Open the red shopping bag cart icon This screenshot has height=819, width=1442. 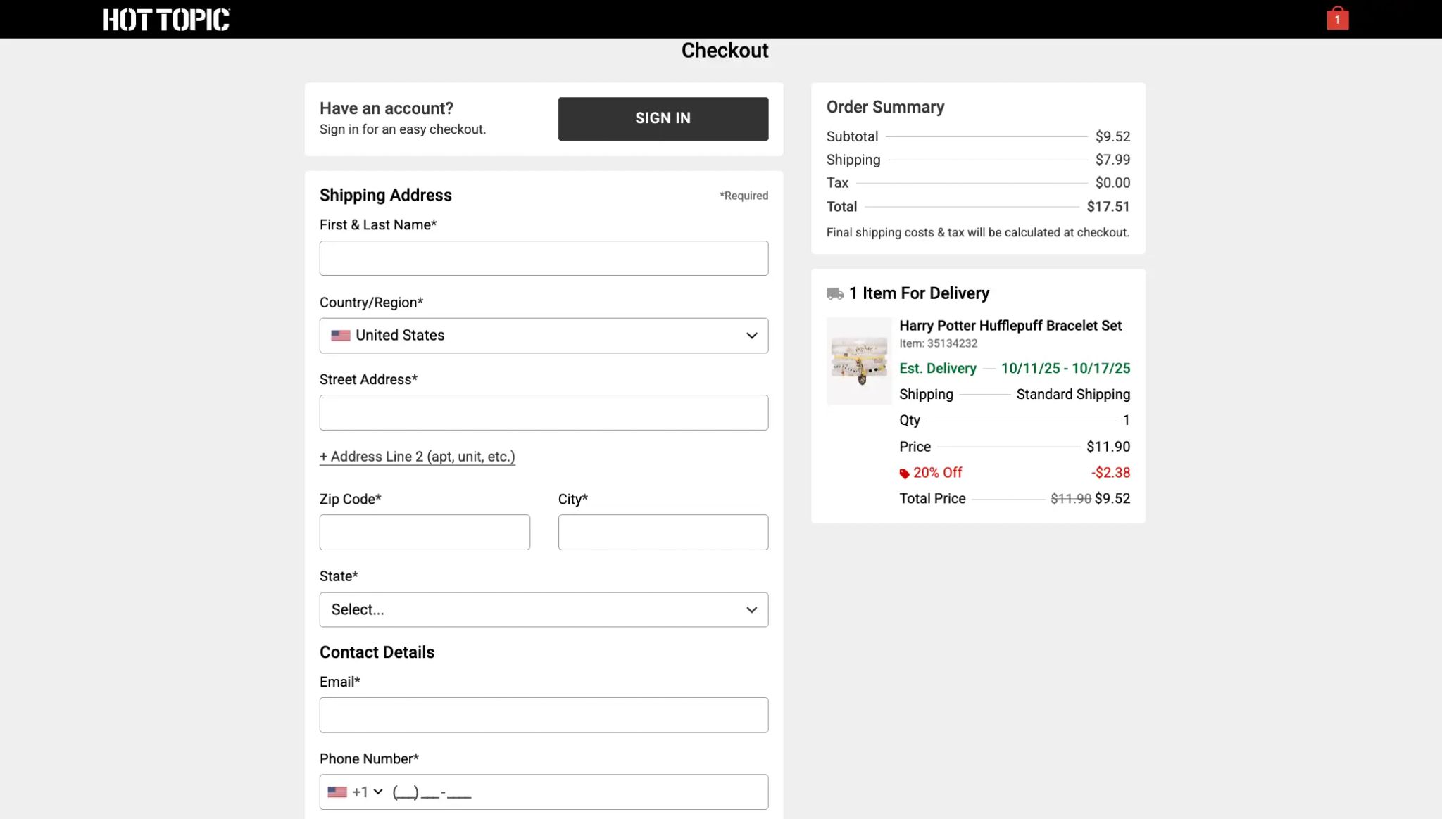pyautogui.click(x=1337, y=19)
